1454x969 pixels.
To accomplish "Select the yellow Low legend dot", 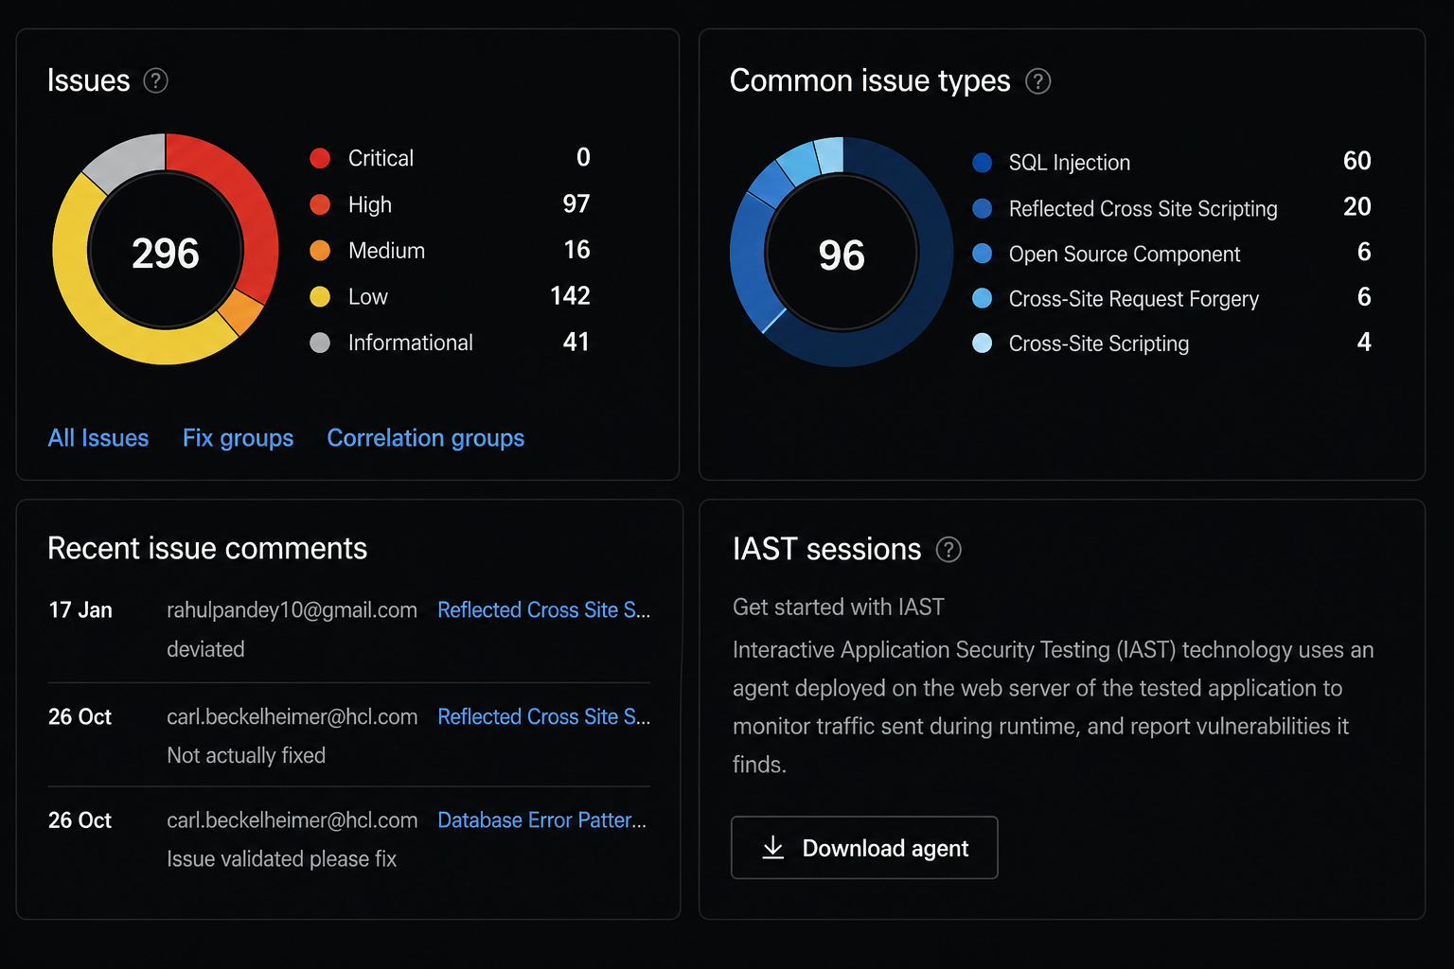I will pyautogui.click(x=320, y=297).
